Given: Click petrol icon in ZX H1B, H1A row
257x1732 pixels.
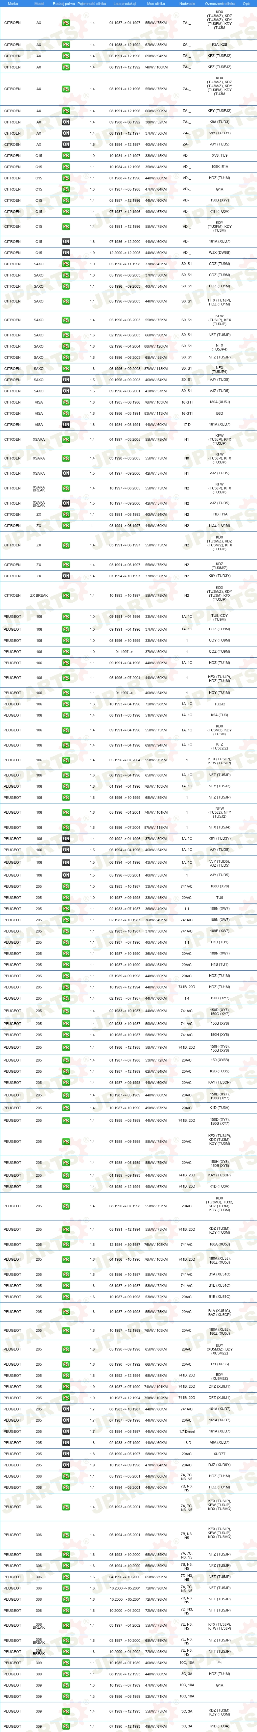Looking at the screenshot, I should coord(66,514).
